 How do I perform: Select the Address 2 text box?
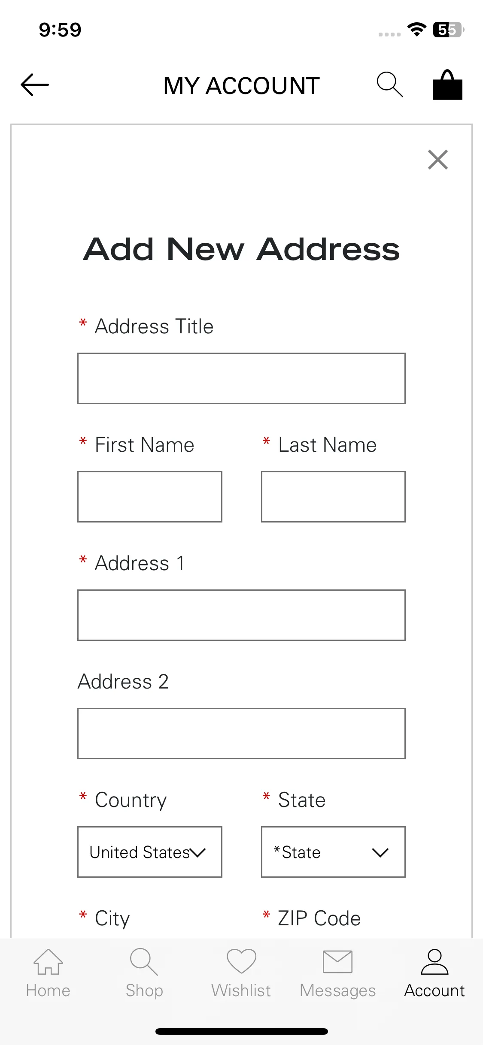point(241,734)
